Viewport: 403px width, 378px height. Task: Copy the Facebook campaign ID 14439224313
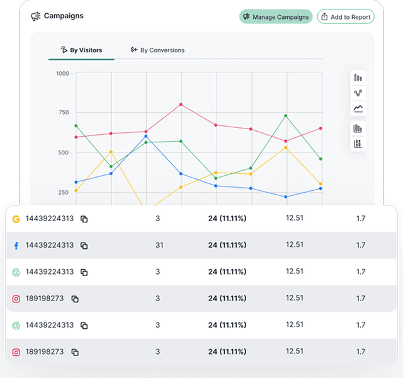(84, 246)
